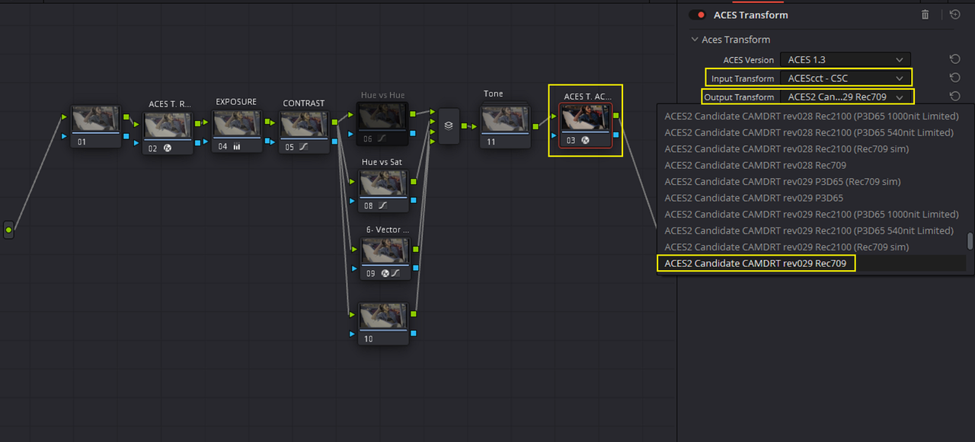Click blue key input triangle of node 10
The image size is (975, 442).
coord(352,333)
